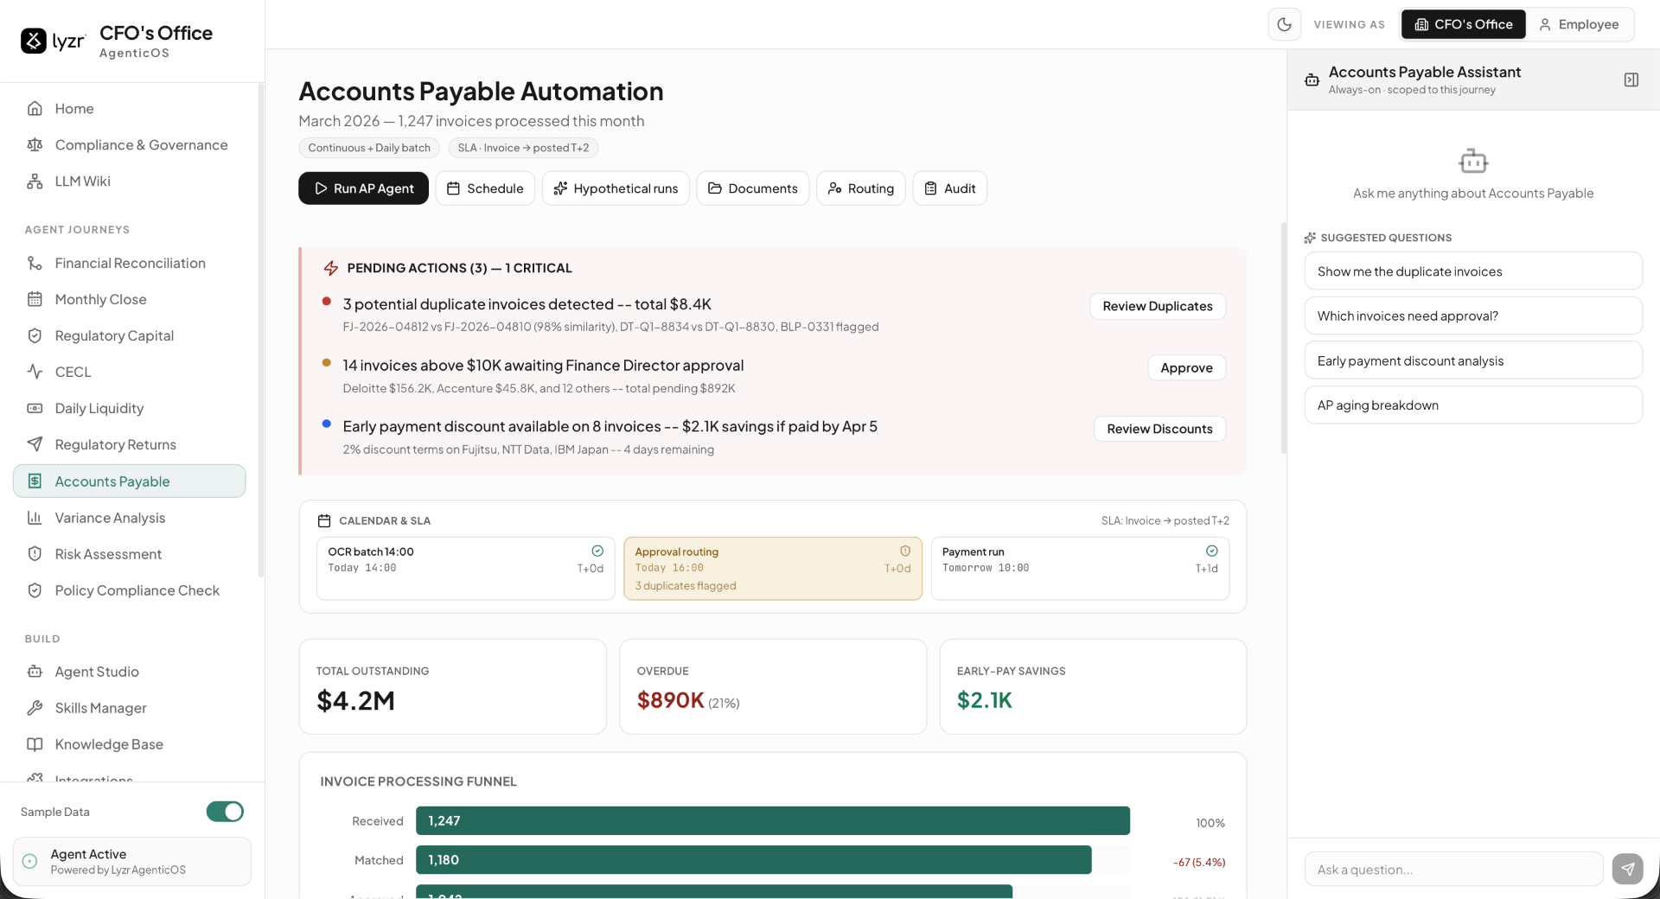Click Review Discounts button
Viewport: 1660px width, 899px height.
click(x=1159, y=429)
